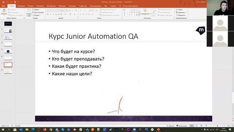The width and height of the screenshot is (234, 132).
Task: Click the taskbar search magnifier icon
Action: (x=9, y=129)
